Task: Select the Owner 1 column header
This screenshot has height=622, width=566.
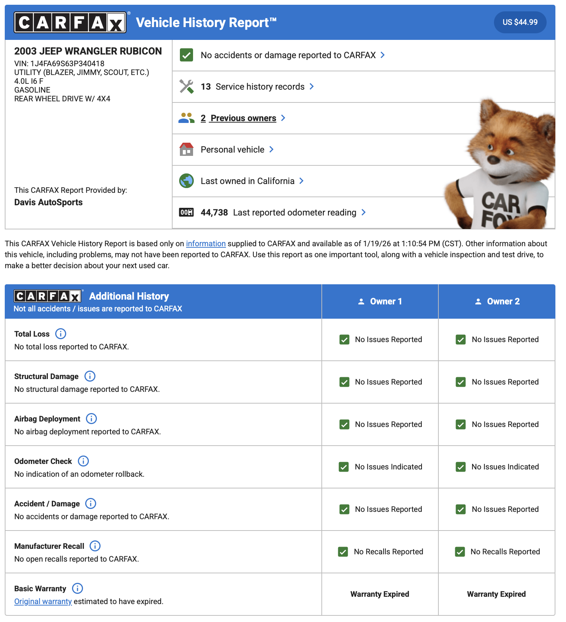Action: (380, 301)
